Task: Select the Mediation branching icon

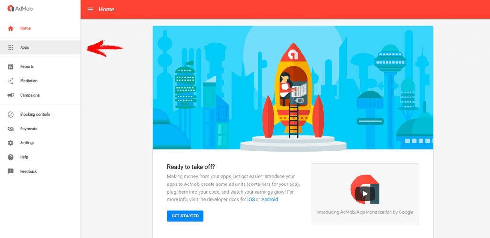Action: pos(11,81)
